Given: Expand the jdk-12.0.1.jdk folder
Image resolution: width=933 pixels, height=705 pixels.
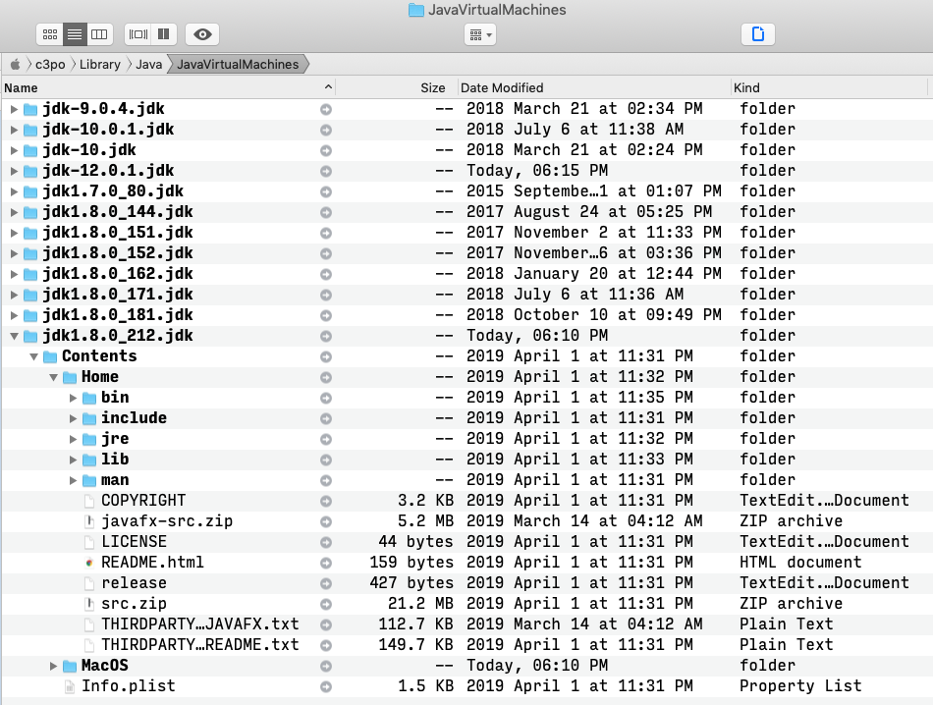Looking at the screenshot, I should (15, 171).
